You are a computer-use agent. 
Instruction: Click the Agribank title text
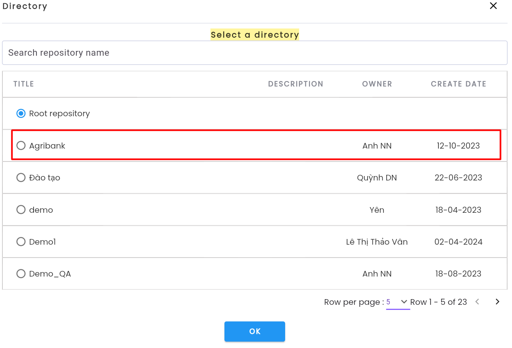[47, 146]
